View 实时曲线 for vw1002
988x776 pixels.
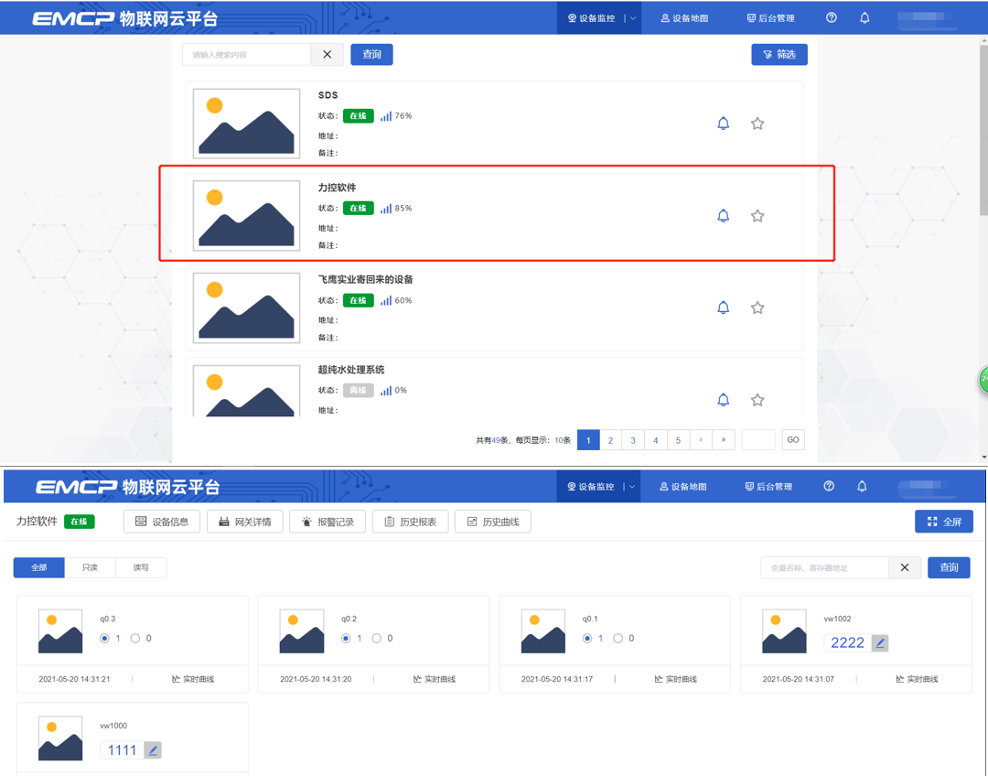[x=918, y=679]
